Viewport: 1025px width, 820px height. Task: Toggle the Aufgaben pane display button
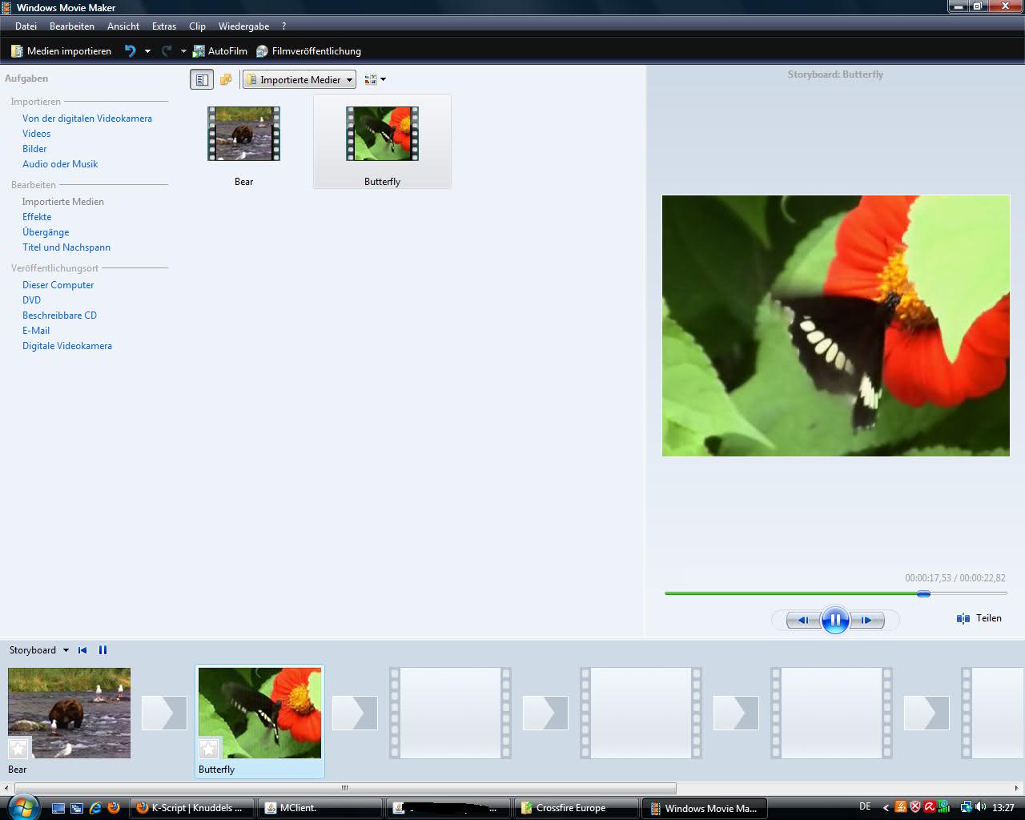[x=202, y=79]
